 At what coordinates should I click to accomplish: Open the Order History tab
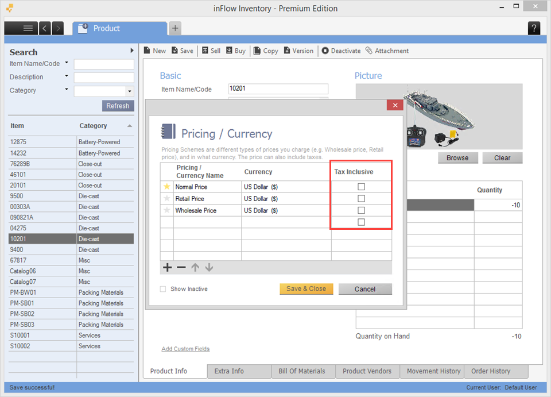coord(496,371)
